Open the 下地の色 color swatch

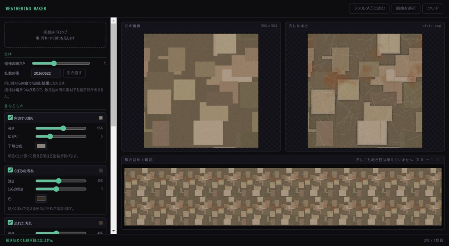point(41,146)
